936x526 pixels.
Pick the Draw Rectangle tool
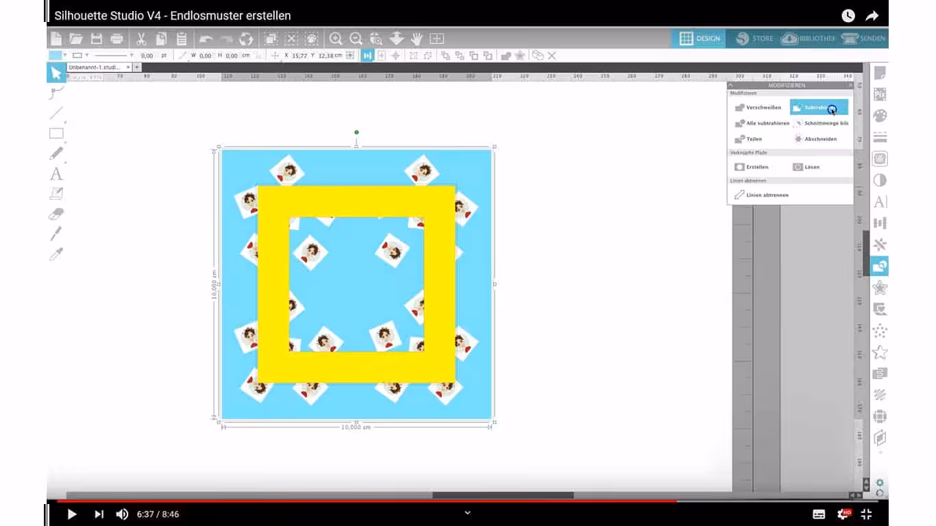pos(56,134)
